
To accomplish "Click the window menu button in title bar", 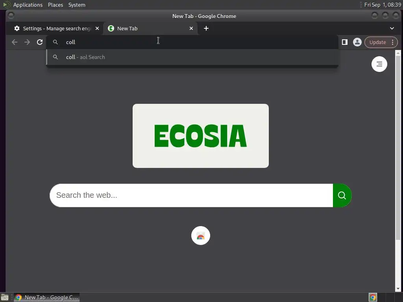I will tap(11, 16).
